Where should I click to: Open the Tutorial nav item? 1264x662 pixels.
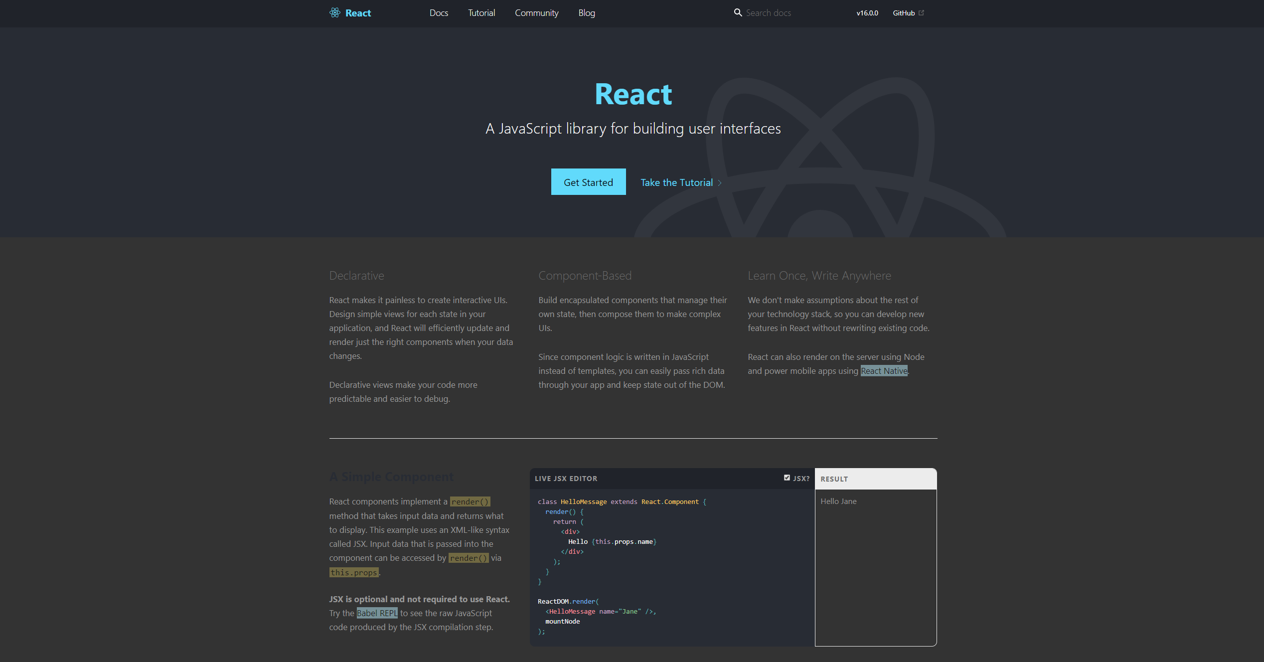tap(481, 13)
